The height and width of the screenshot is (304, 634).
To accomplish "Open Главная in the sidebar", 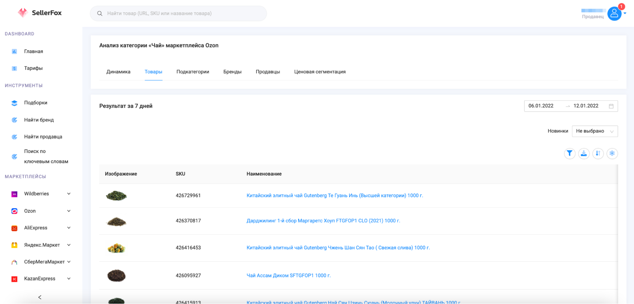I will 34,51.
